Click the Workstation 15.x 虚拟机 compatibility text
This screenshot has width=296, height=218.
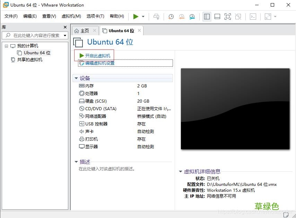[x=231, y=190]
